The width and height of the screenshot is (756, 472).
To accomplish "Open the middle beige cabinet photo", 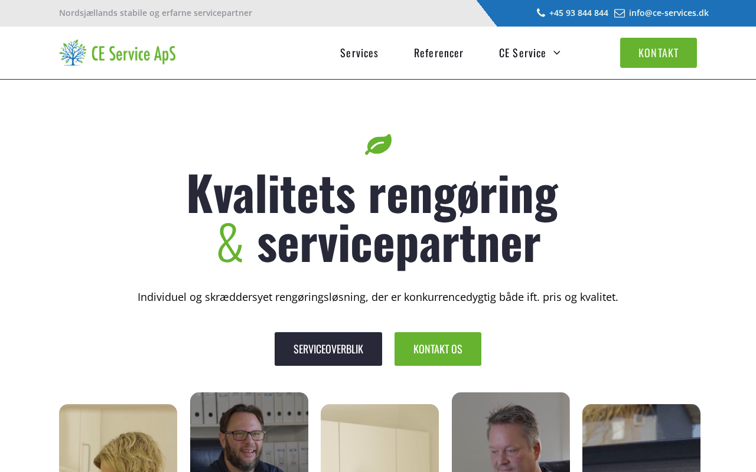I will (380, 438).
